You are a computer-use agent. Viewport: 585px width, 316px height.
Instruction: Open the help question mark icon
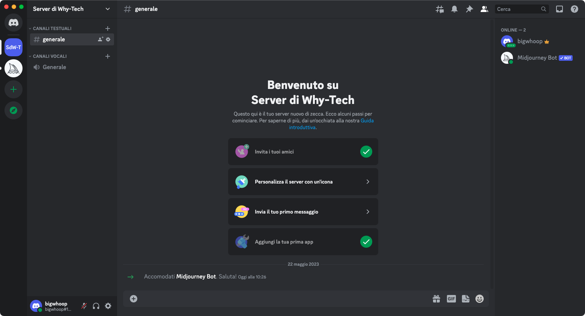click(x=574, y=9)
